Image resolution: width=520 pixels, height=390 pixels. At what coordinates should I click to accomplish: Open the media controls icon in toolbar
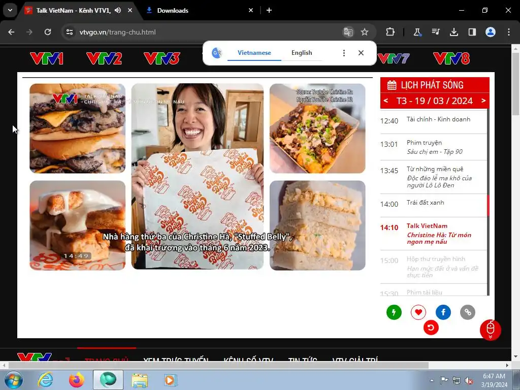(435, 32)
